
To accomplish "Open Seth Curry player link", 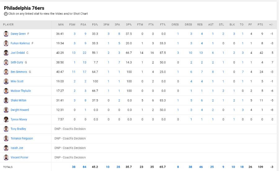I will 17,62.
